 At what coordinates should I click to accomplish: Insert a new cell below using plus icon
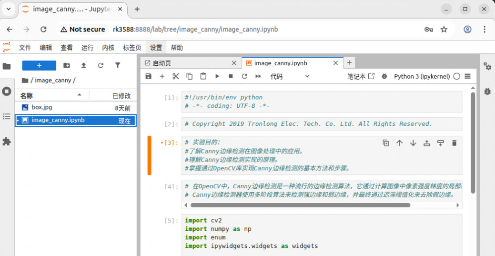click(162, 76)
